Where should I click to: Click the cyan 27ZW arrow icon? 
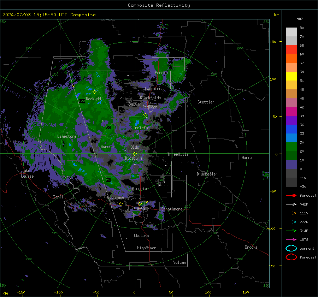(291, 222)
